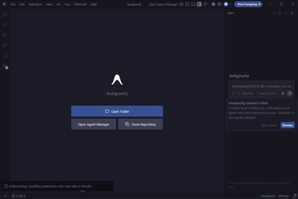
Task: Open the Search view in activity bar
Action: (5, 24)
